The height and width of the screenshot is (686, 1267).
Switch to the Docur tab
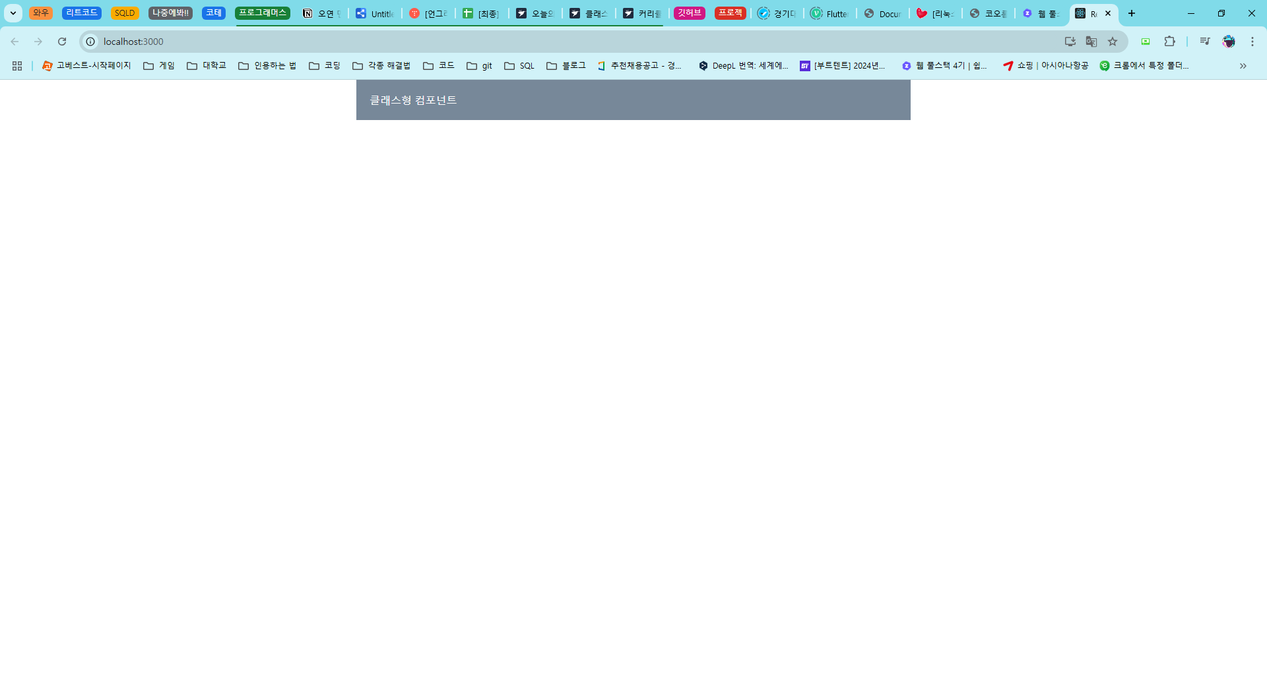coord(882,13)
